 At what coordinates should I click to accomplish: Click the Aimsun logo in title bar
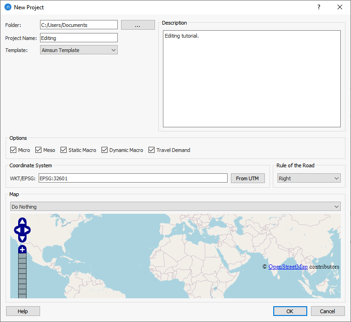(7, 7)
